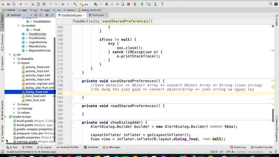Run the app with the green play icon

click(x=96, y=4)
